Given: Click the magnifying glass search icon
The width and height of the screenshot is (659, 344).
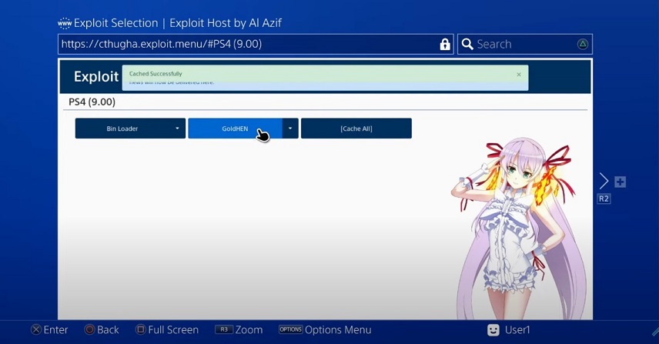Looking at the screenshot, I should click(x=467, y=44).
